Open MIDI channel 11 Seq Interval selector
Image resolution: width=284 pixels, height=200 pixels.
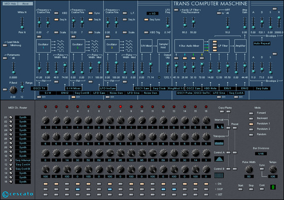coord(23,160)
